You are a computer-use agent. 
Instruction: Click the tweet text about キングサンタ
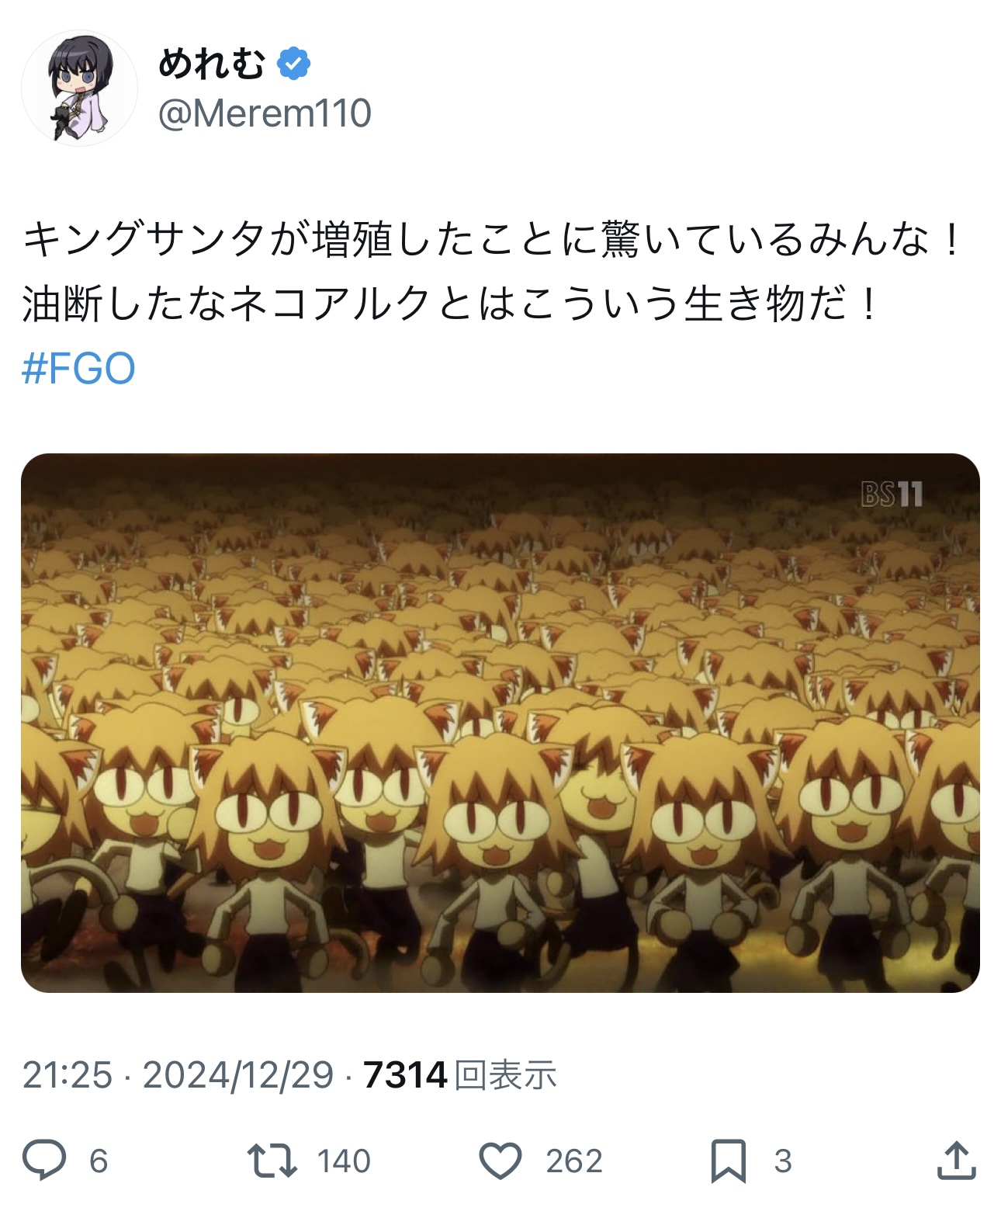492,271
